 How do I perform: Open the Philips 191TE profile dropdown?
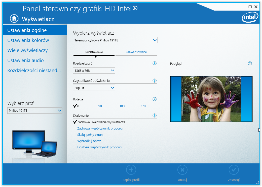(35, 110)
